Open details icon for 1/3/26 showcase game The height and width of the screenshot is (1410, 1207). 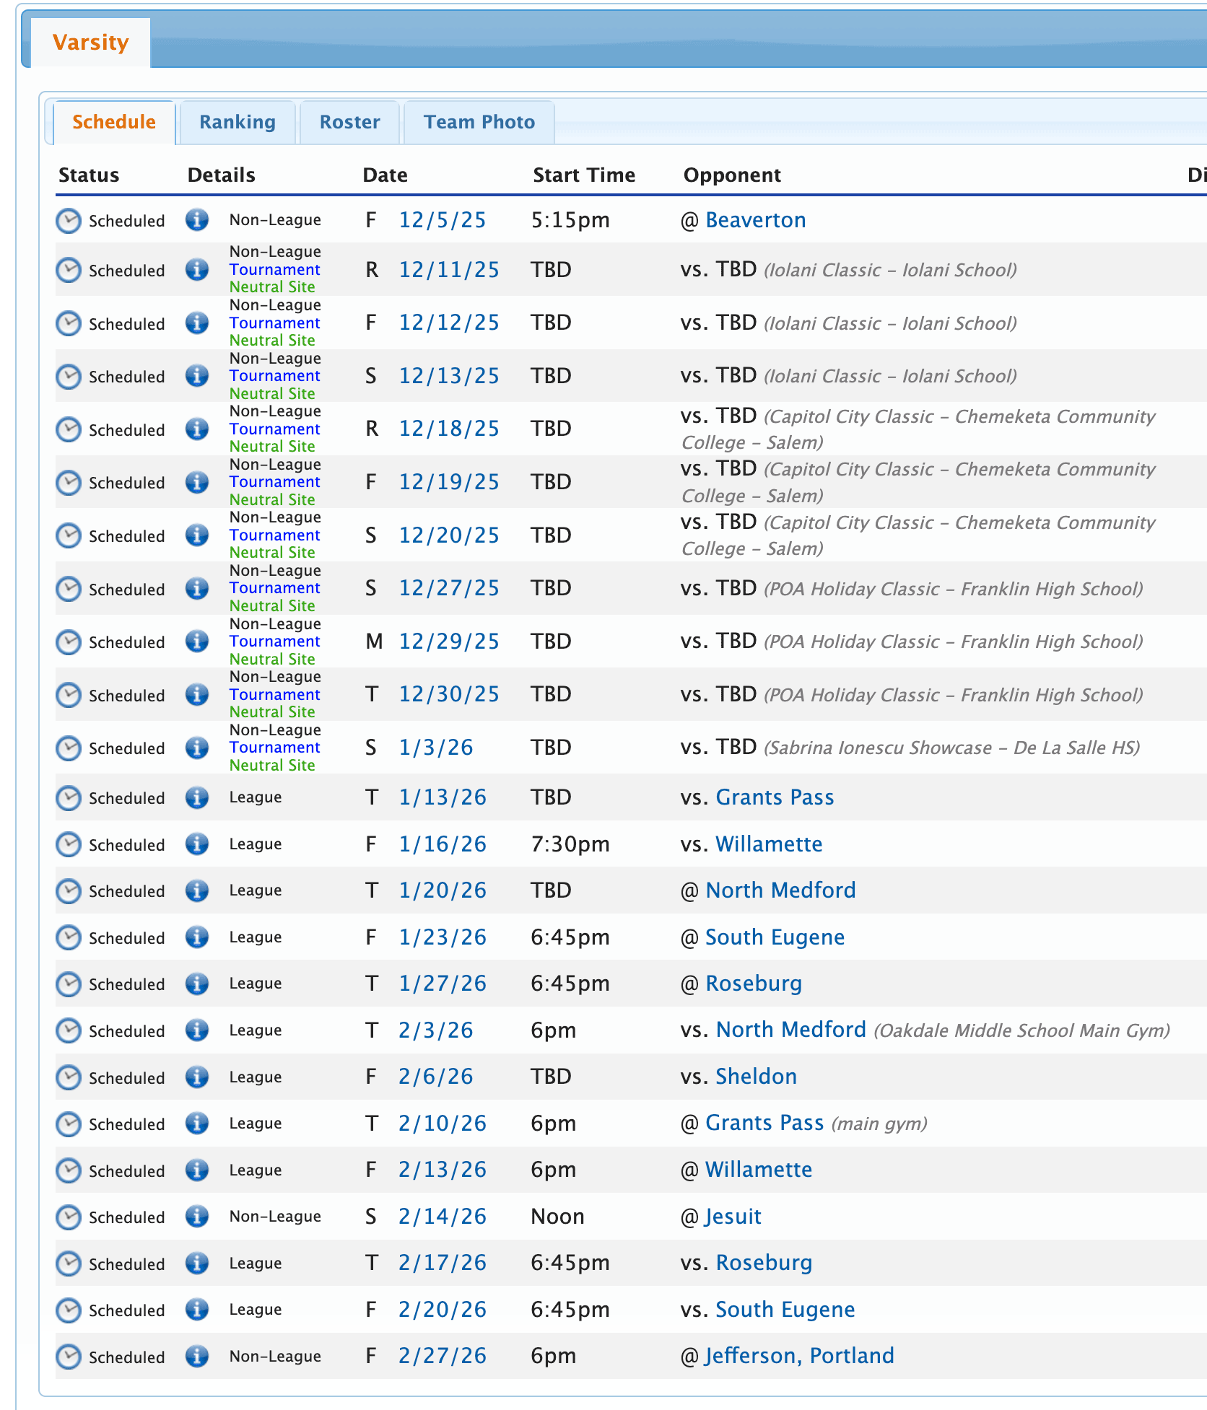(x=196, y=748)
